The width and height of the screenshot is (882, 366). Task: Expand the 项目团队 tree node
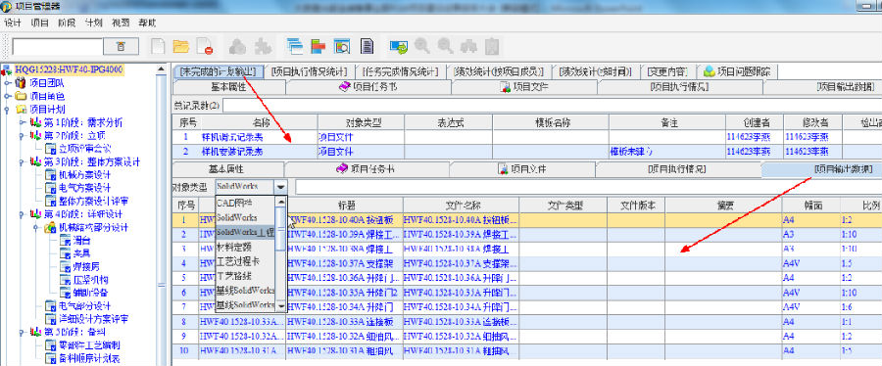[x=7, y=83]
